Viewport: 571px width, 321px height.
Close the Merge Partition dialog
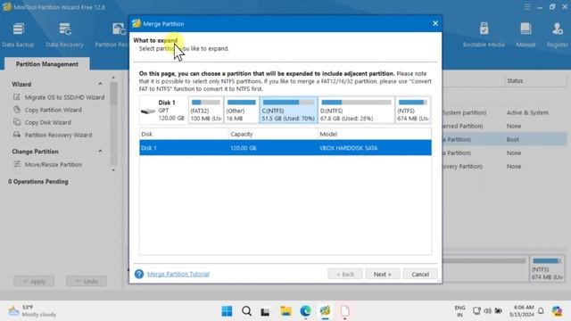(435, 23)
